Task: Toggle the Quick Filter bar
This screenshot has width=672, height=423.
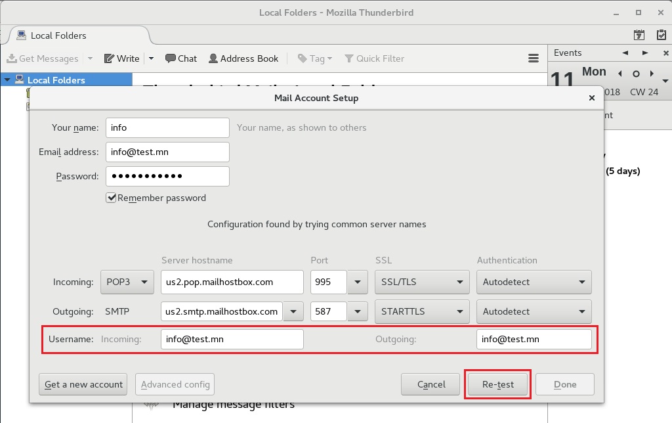Action: point(375,58)
